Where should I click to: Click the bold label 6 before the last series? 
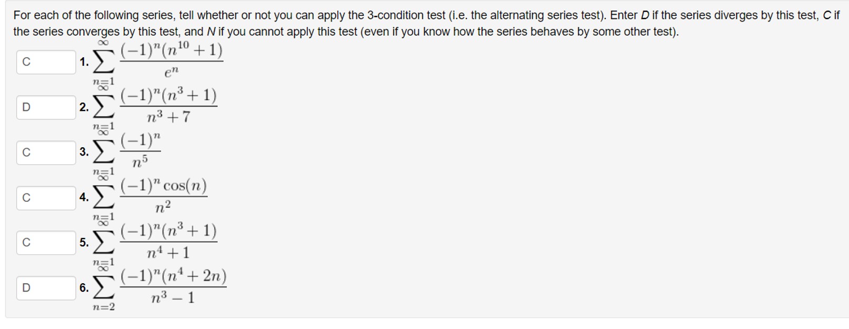pos(83,287)
